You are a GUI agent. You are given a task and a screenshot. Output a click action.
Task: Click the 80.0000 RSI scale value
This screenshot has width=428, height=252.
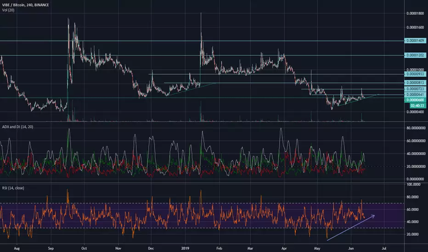click(x=413, y=197)
